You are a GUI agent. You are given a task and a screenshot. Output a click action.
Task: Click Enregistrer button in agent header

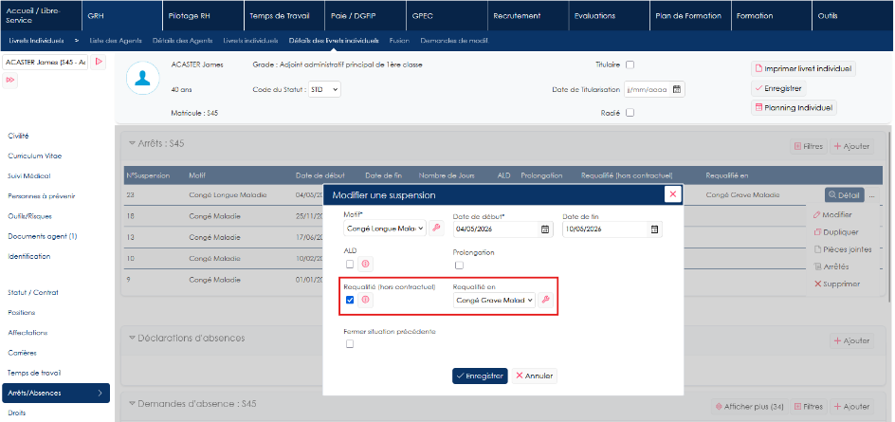click(778, 88)
